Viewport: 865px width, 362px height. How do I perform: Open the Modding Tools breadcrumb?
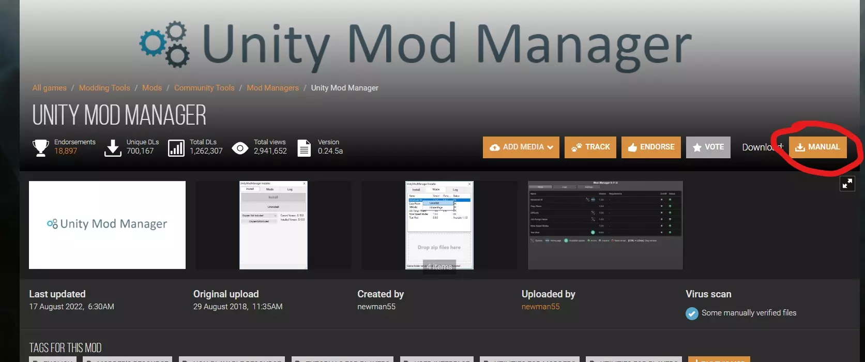[104, 88]
